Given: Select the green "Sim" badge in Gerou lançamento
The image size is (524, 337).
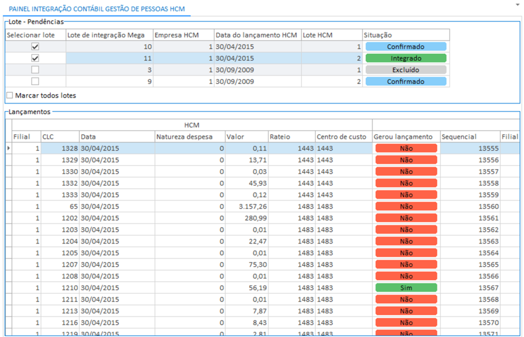Looking at the screenshot, I should (x=406, y=287).
